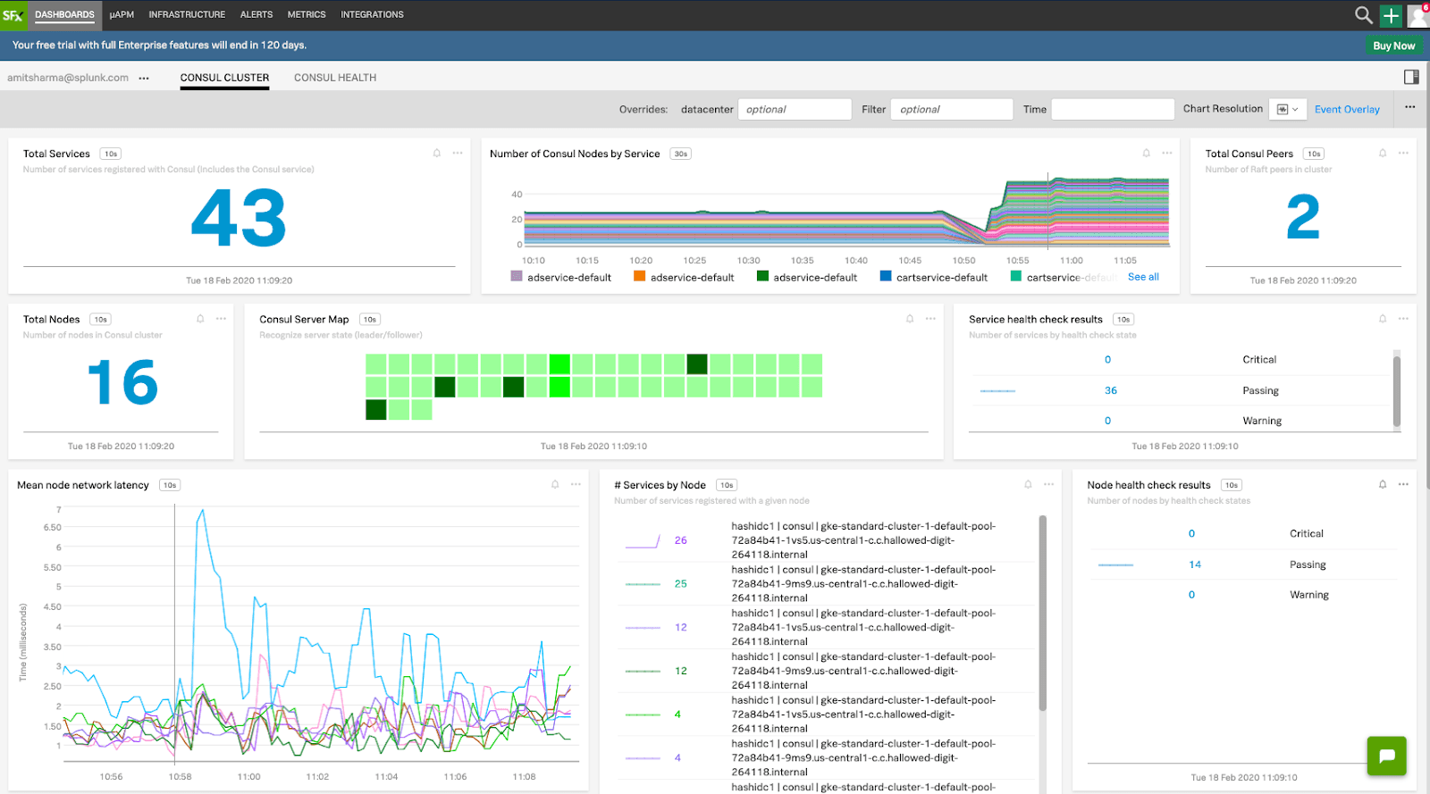Click the green plus create icon

coord(1391,15)
